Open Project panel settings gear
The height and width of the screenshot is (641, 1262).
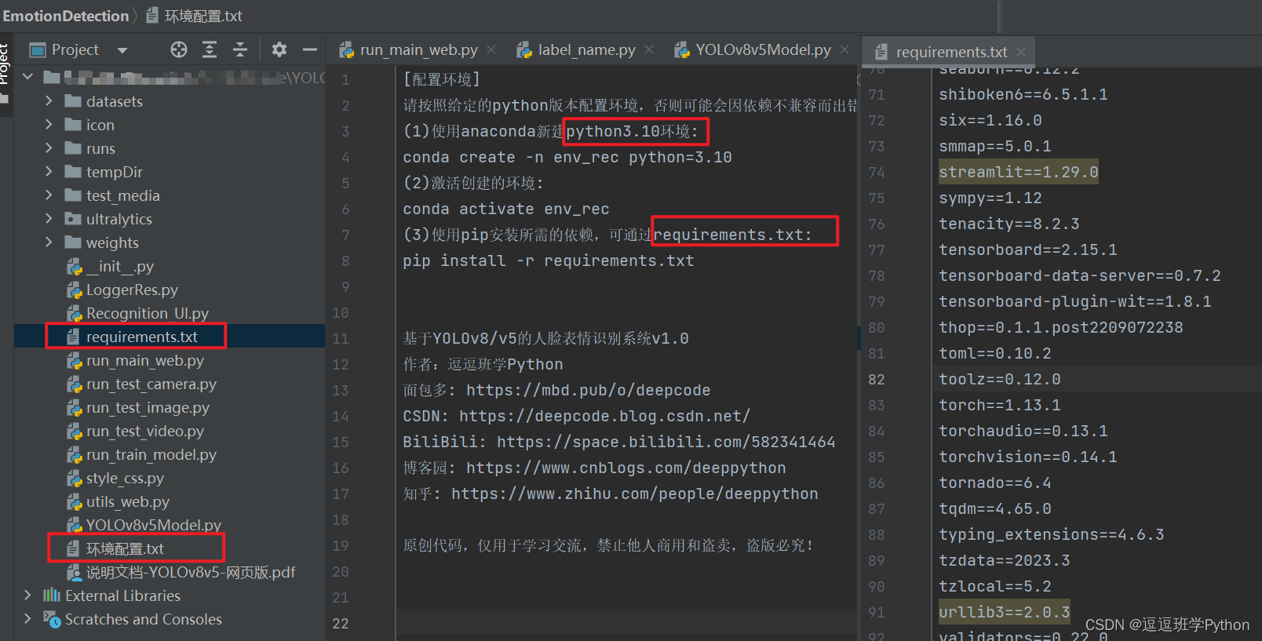pos(279,50)
